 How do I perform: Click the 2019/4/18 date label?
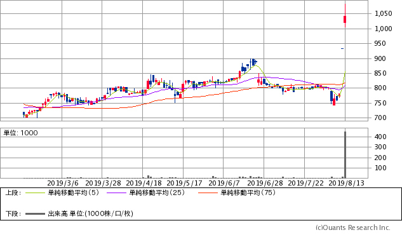click(x=144, y=183)
